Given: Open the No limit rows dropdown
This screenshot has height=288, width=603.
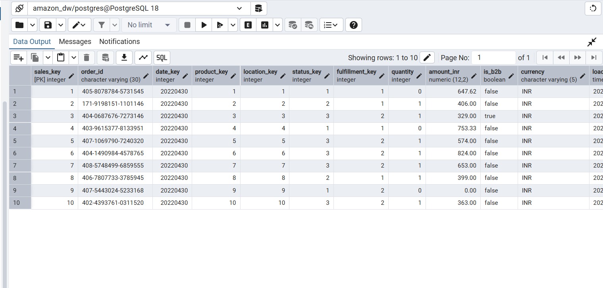Looking at the screenshot, I should (149, 25).
